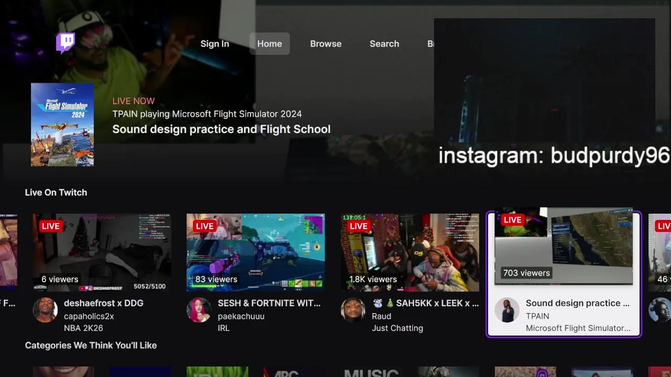
Task: Click the deshaefrost x DDG stream title
Action: click(104, 303)
